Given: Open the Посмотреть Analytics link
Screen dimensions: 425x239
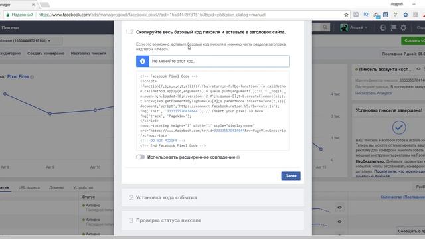Looking at the screenshot, I should (x=373, y=93).
